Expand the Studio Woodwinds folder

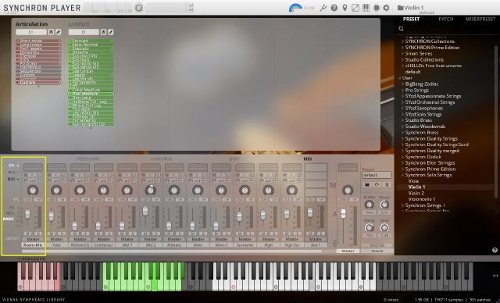[x=402, y=127]
